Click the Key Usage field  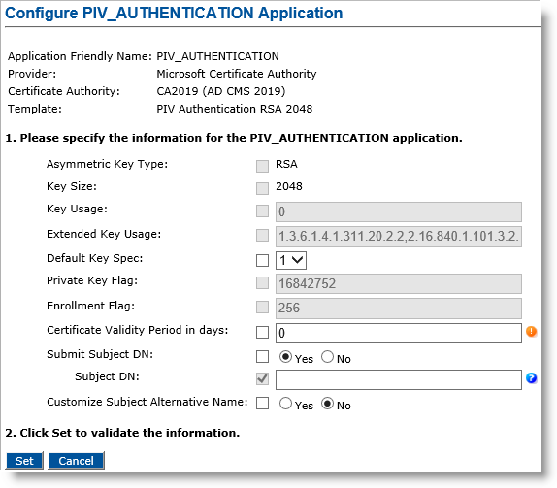tap(399, 211)
